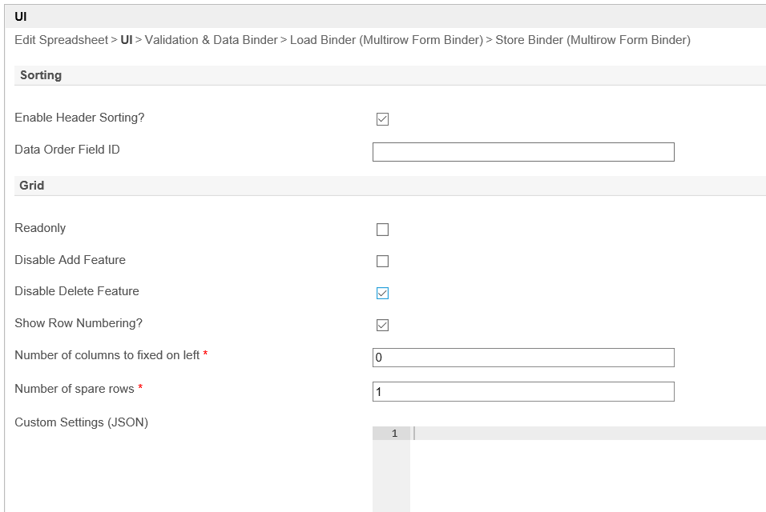
Task: Open the Store Binder (Multirow Form Binder) step
Action: [593, 40]
